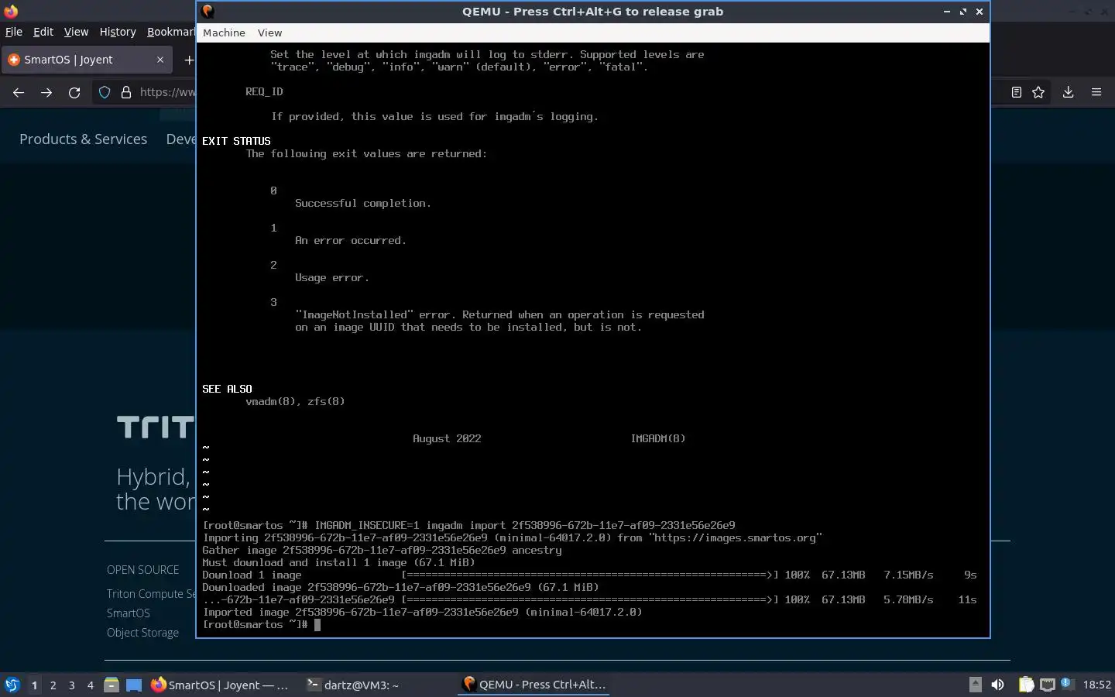Maximize the QEMU window
The image size is (1115, 697).
tap(963, 12)
